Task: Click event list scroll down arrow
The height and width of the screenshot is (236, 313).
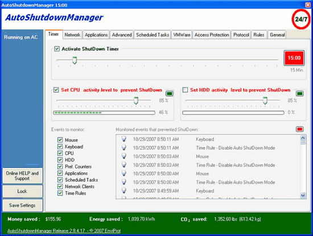Action: 303,195
